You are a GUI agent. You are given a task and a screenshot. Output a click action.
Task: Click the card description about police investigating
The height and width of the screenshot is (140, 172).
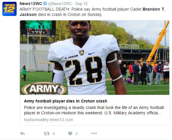pos(94,110)
